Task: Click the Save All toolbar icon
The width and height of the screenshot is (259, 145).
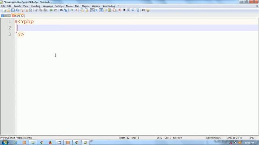Action: pyautogui.click(x=17, y=10)
